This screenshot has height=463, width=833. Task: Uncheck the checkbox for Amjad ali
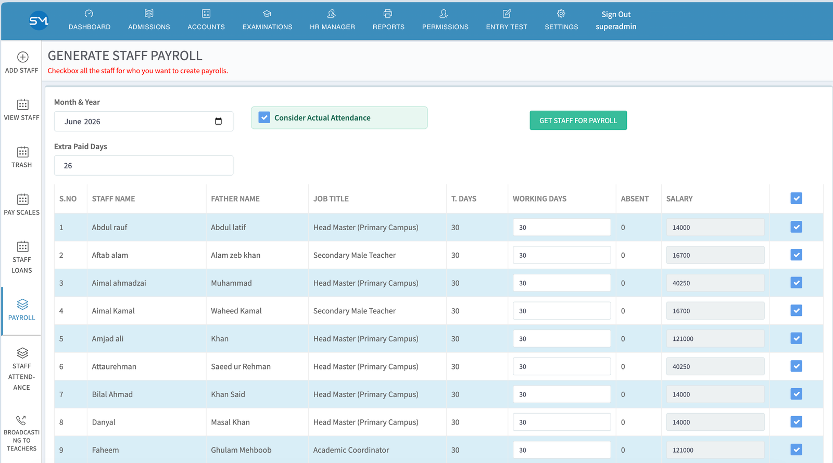click(796, 338)
